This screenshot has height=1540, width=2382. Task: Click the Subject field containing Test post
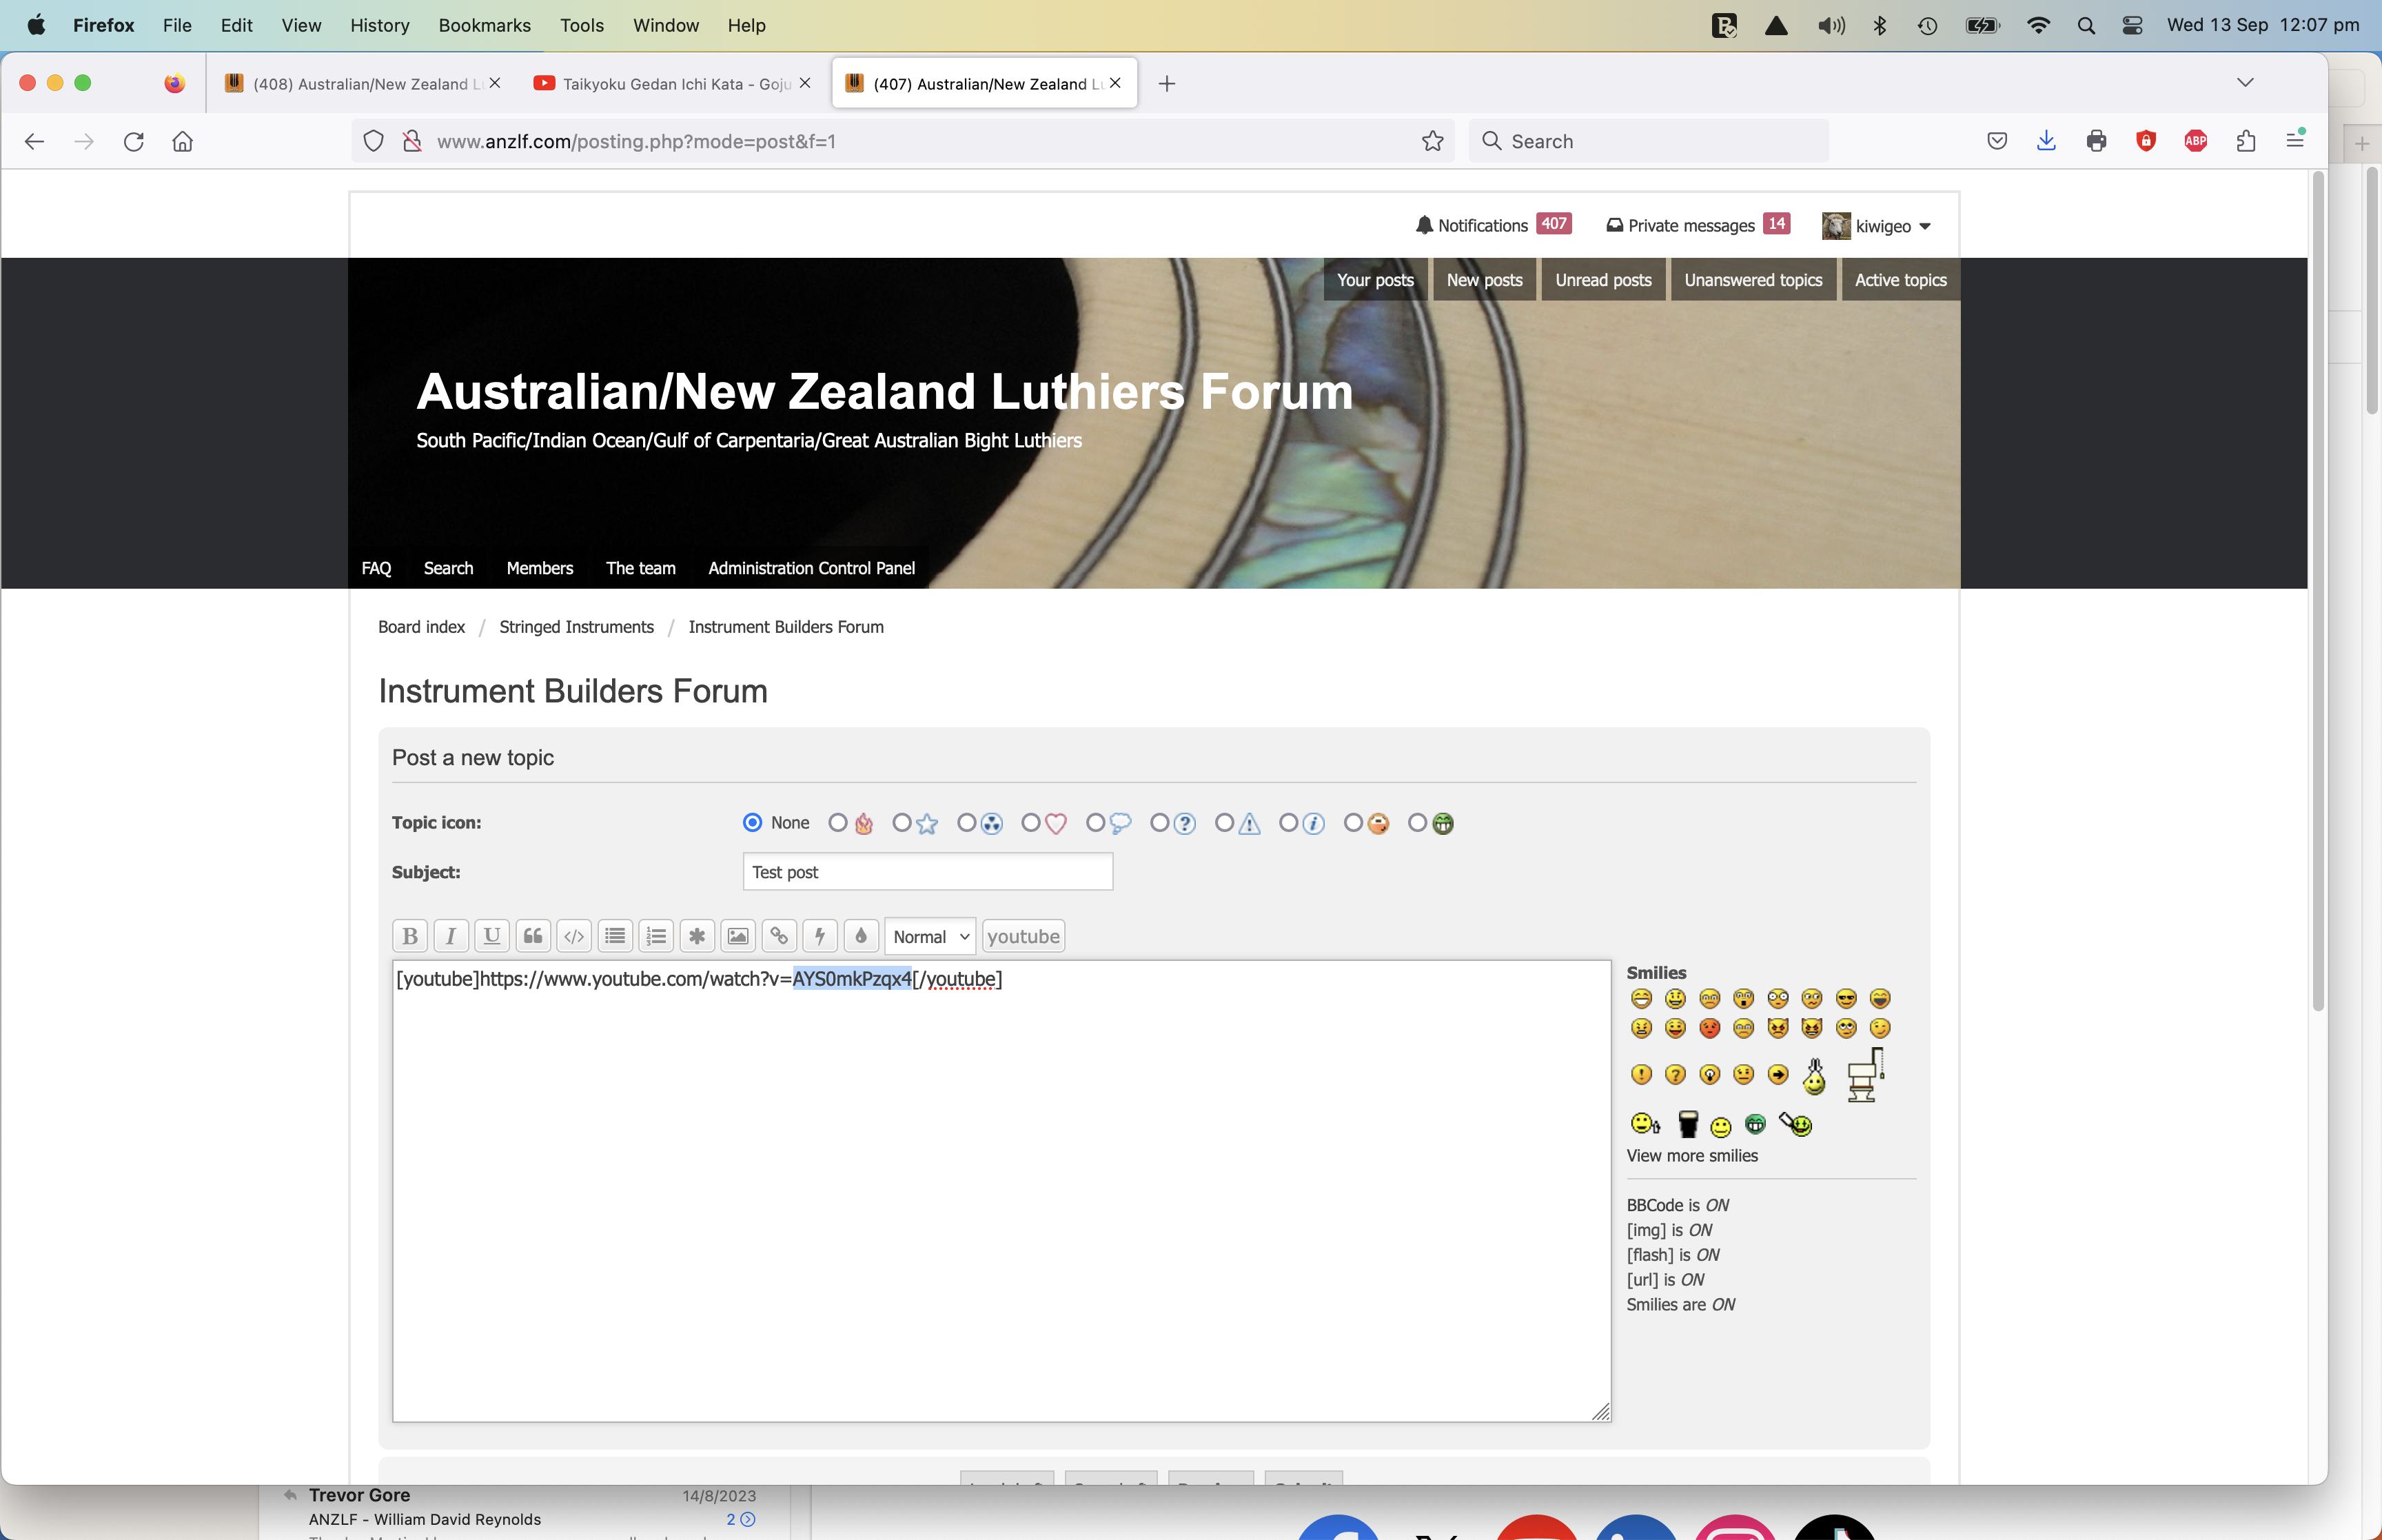coord(928,871)
